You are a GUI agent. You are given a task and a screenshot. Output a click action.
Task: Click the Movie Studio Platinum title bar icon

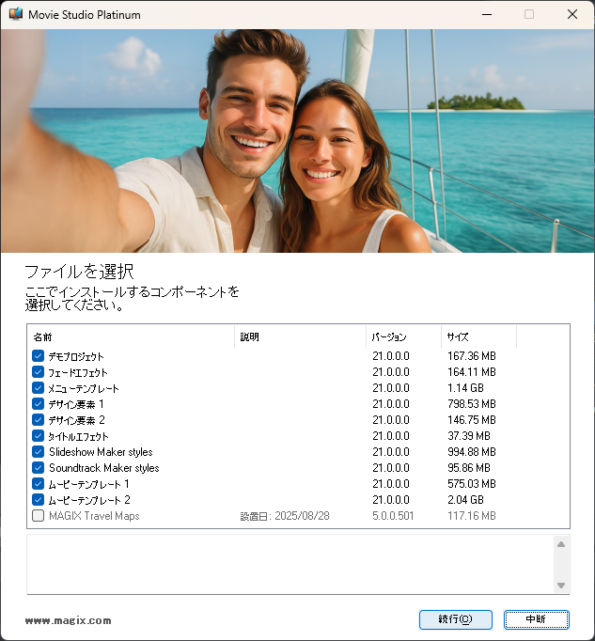15,14
